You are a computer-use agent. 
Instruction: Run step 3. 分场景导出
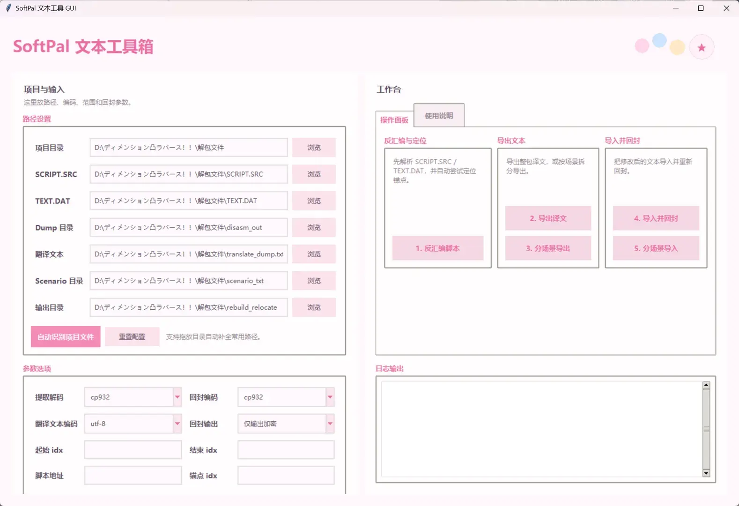coord(548,248)
